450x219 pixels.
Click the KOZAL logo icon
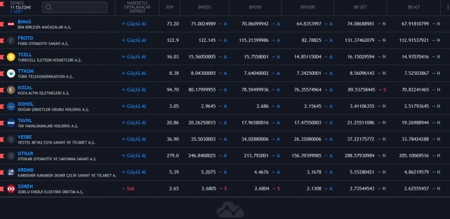[x=11, y=90]
